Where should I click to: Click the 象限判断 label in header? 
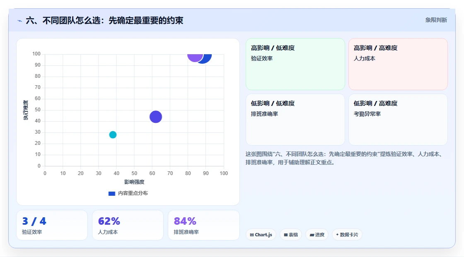436,20
